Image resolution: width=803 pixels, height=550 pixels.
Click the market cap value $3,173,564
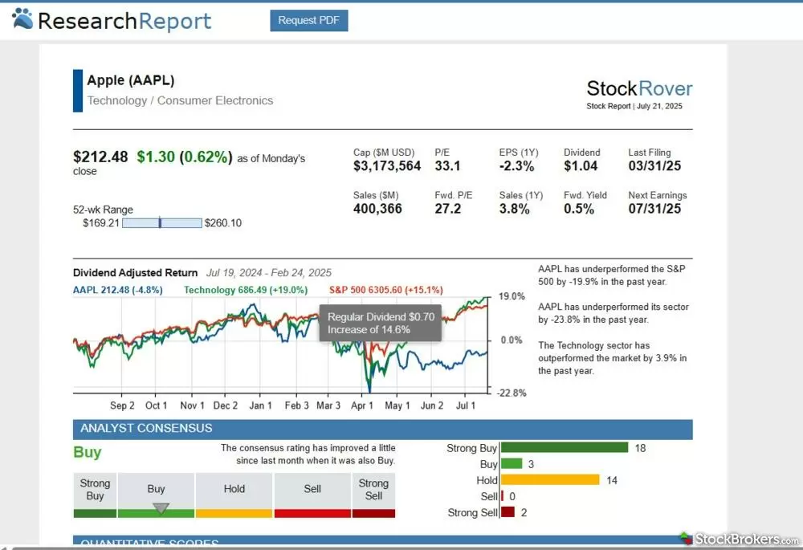[387, 166]
